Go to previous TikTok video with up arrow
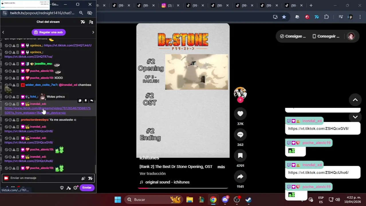366x206 pixels. click(355, 100)
